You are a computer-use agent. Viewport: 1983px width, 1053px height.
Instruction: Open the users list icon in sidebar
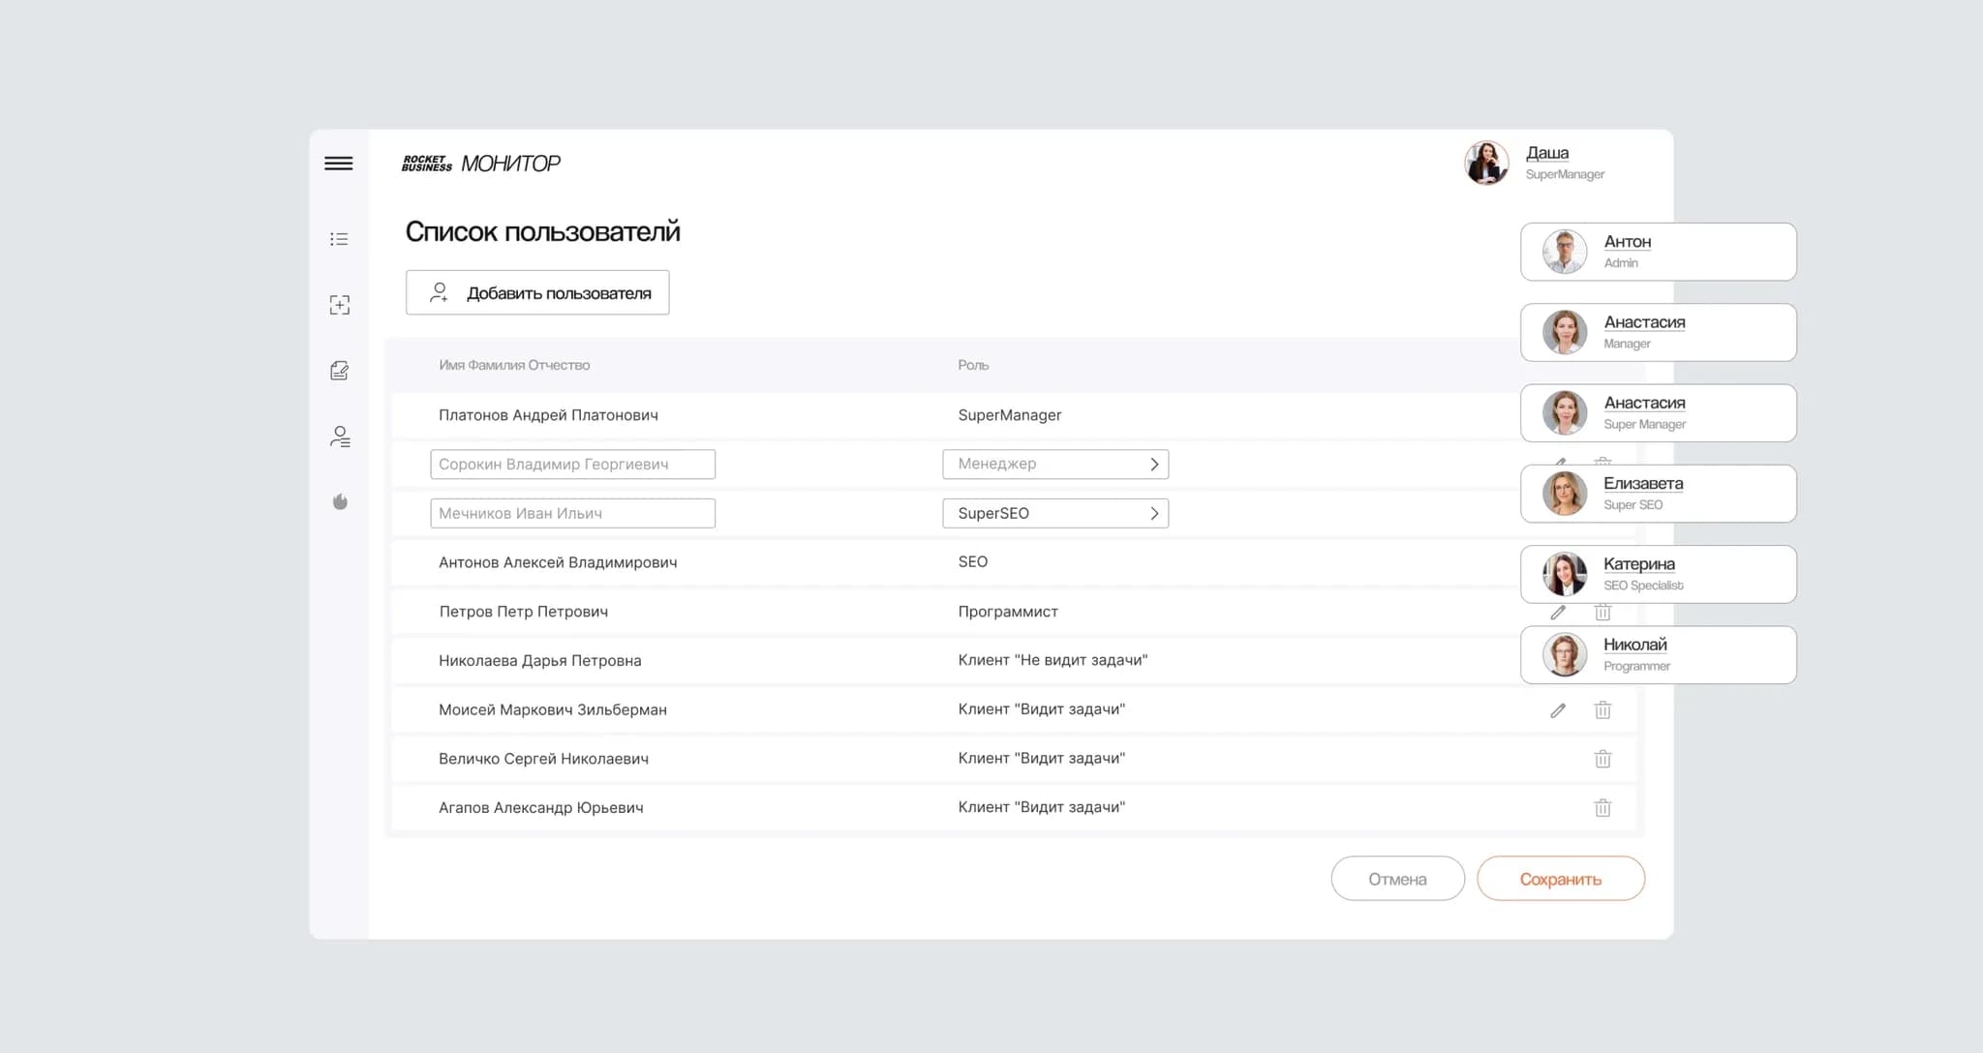339,436
